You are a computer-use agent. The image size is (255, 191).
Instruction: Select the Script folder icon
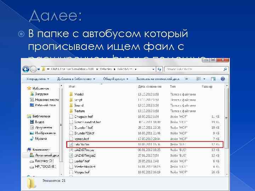71,100
